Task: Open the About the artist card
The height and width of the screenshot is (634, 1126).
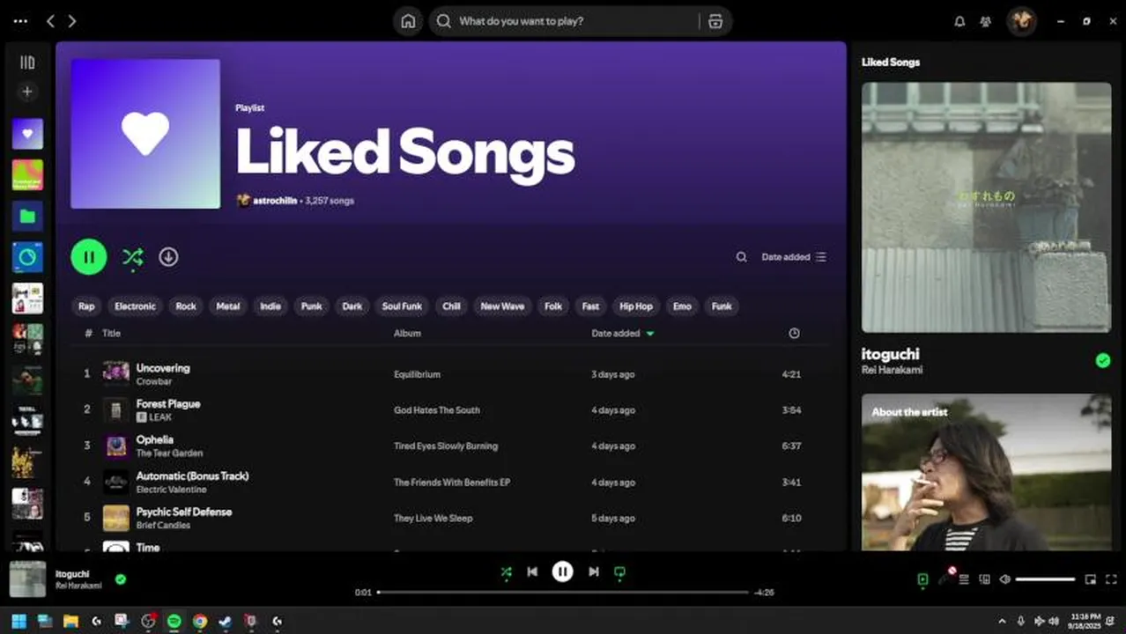Action: click(x=986, y=472)
